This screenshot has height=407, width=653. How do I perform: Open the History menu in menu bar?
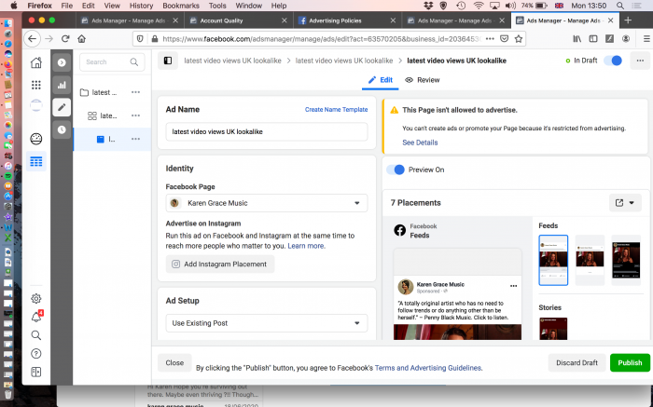(x=141, y=6)
